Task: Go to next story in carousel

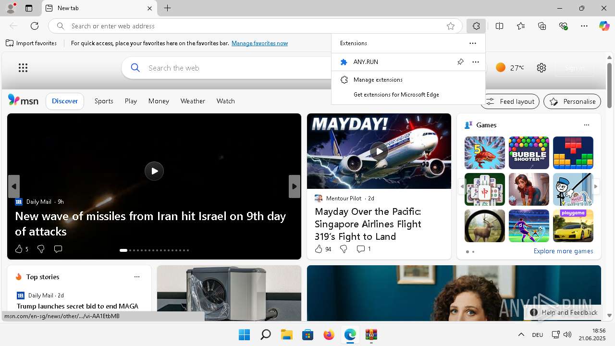Action: 295,186
